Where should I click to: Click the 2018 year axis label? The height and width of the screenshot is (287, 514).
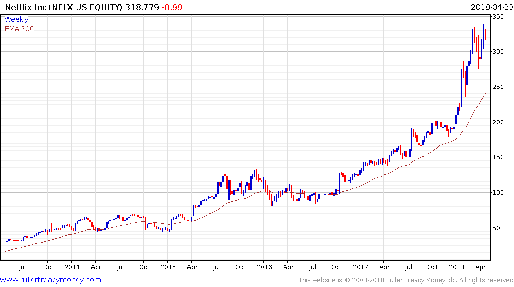pyautogui.click(x=456, y=267)
